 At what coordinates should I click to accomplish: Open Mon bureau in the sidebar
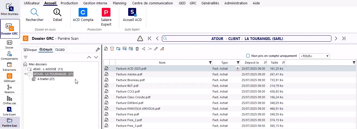[x=10, y=10]
